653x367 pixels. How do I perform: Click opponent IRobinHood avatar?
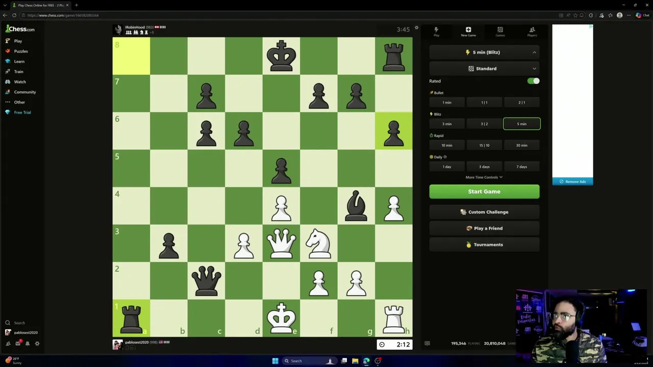click(x=118, y=29)
